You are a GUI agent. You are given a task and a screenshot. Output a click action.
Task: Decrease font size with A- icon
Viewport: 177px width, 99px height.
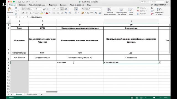48,9
